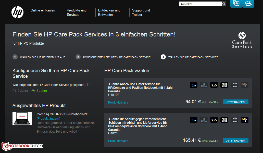This screenshot has height=153, width=263.
Task: Open the Produkte und Services menu
Action: [x=77, y=12]
